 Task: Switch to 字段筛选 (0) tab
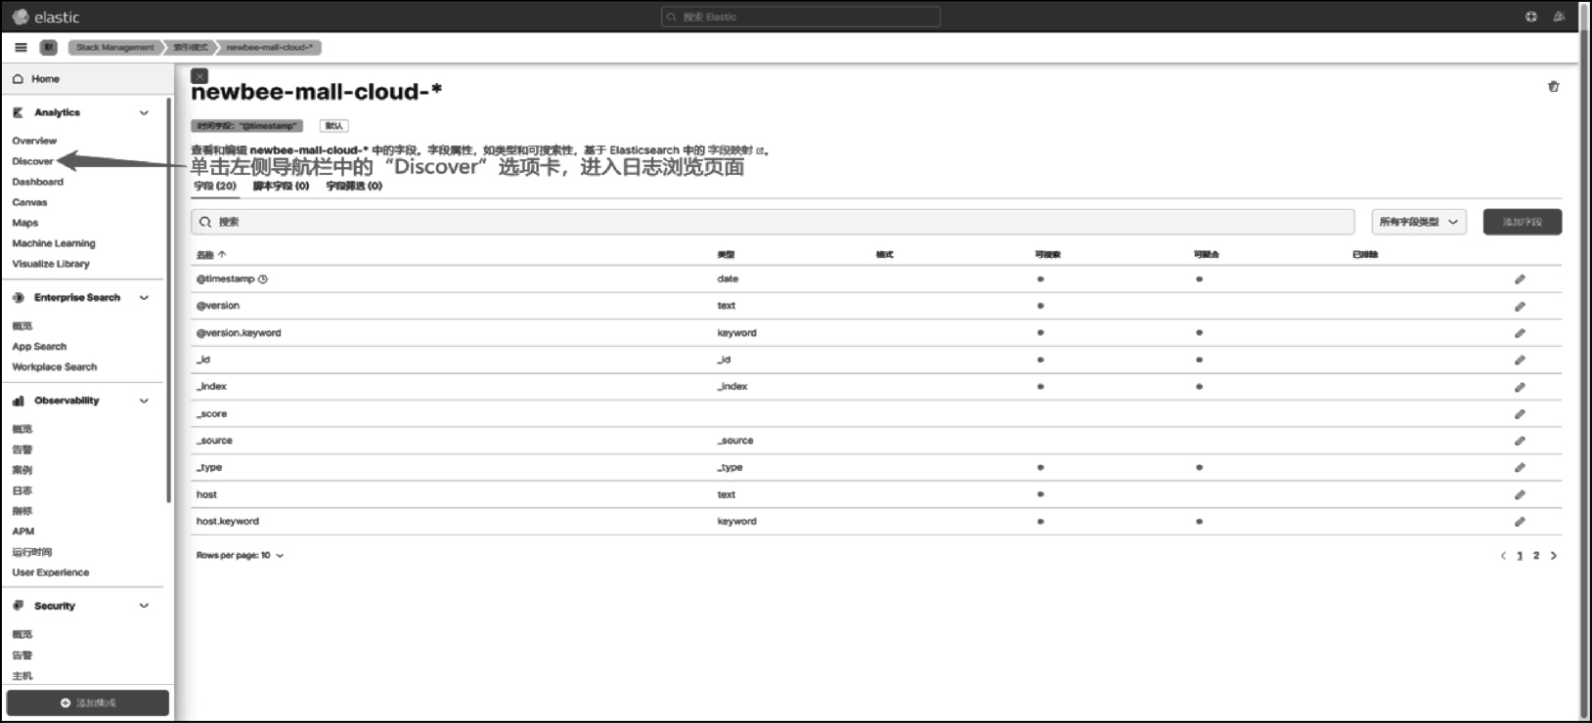(x=354, y=186)
